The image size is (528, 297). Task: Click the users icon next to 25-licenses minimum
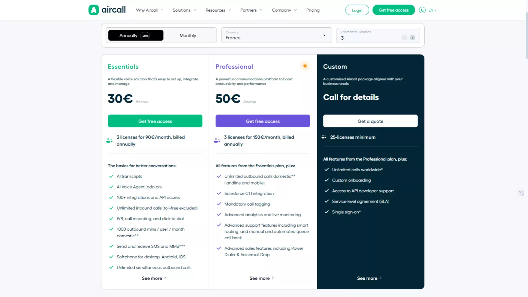(x=324, y=137)
